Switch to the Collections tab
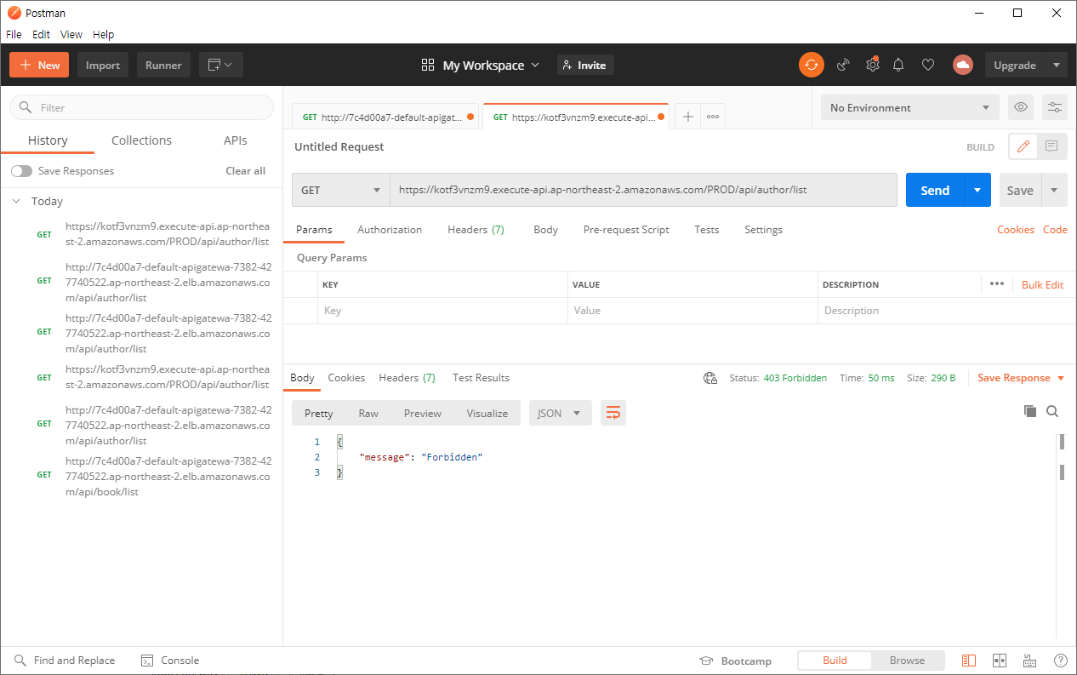The width and height of the screenshot is (1077, 675). point(141,140)
